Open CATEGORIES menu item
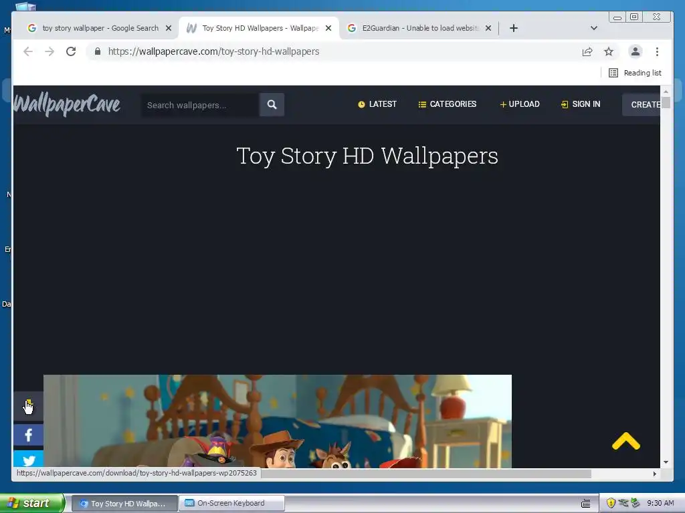This screenshot has width=685, height=513. point(448,104)
